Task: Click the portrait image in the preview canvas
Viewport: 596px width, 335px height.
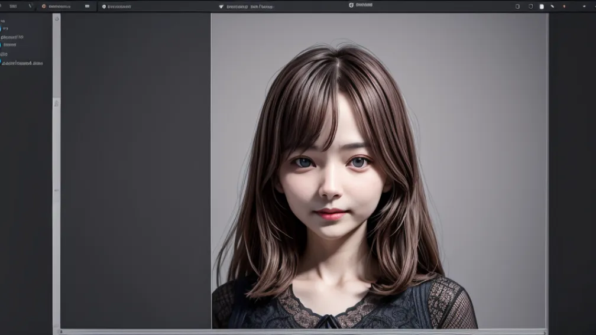Action: tap(380, 171)
